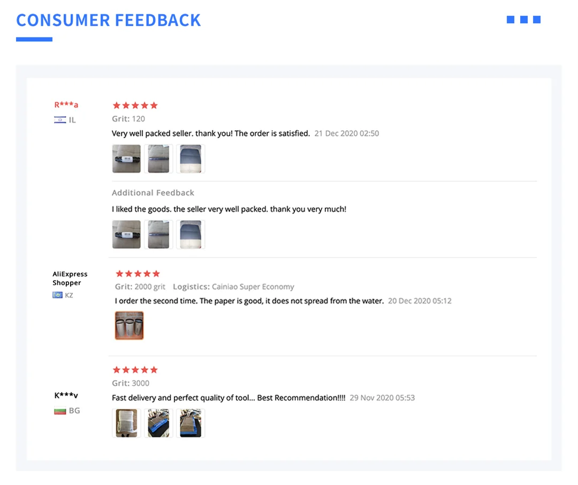Open first photo in R***a's review
This screenshot has height=485, width=578.
coord(126,158)
